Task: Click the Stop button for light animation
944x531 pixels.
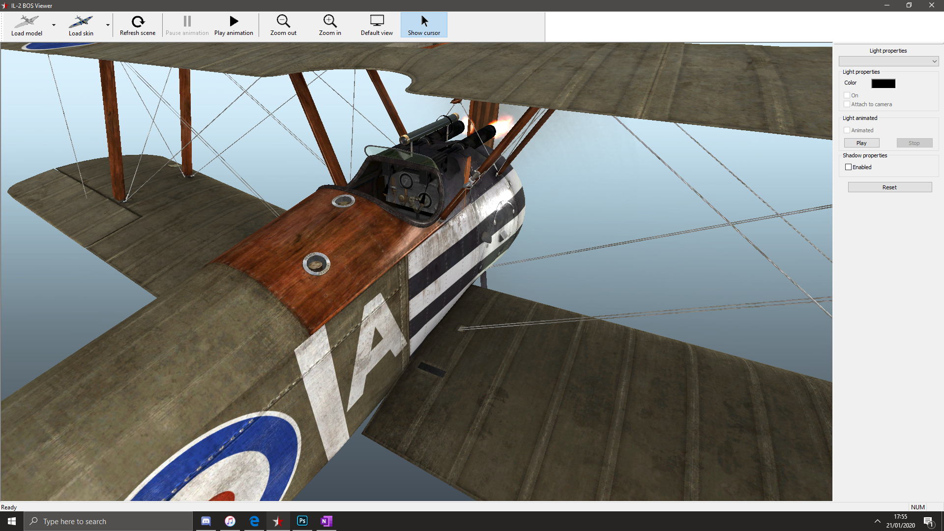Action: pos(914,143)
